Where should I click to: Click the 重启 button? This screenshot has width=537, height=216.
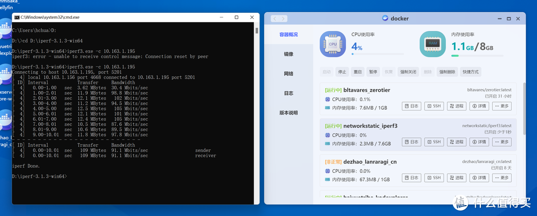[358, 72]
